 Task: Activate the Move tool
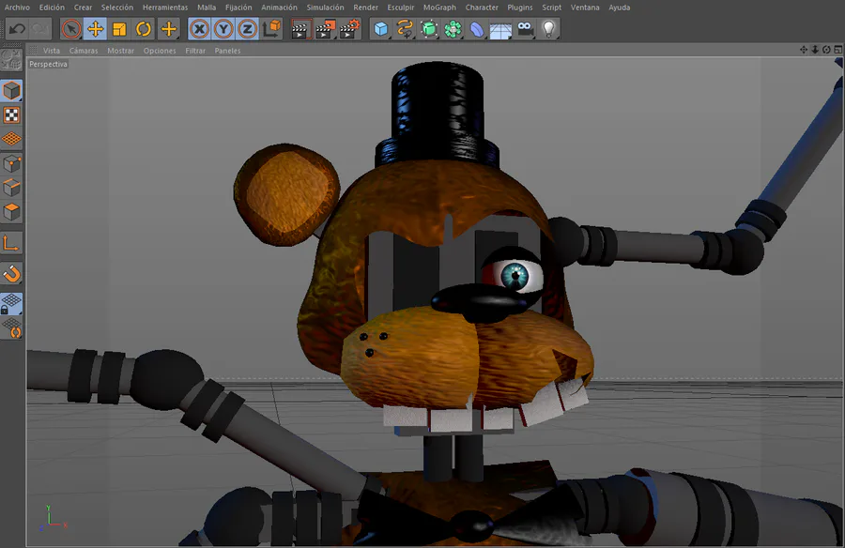pyautogui.click(x=95, y=29)
